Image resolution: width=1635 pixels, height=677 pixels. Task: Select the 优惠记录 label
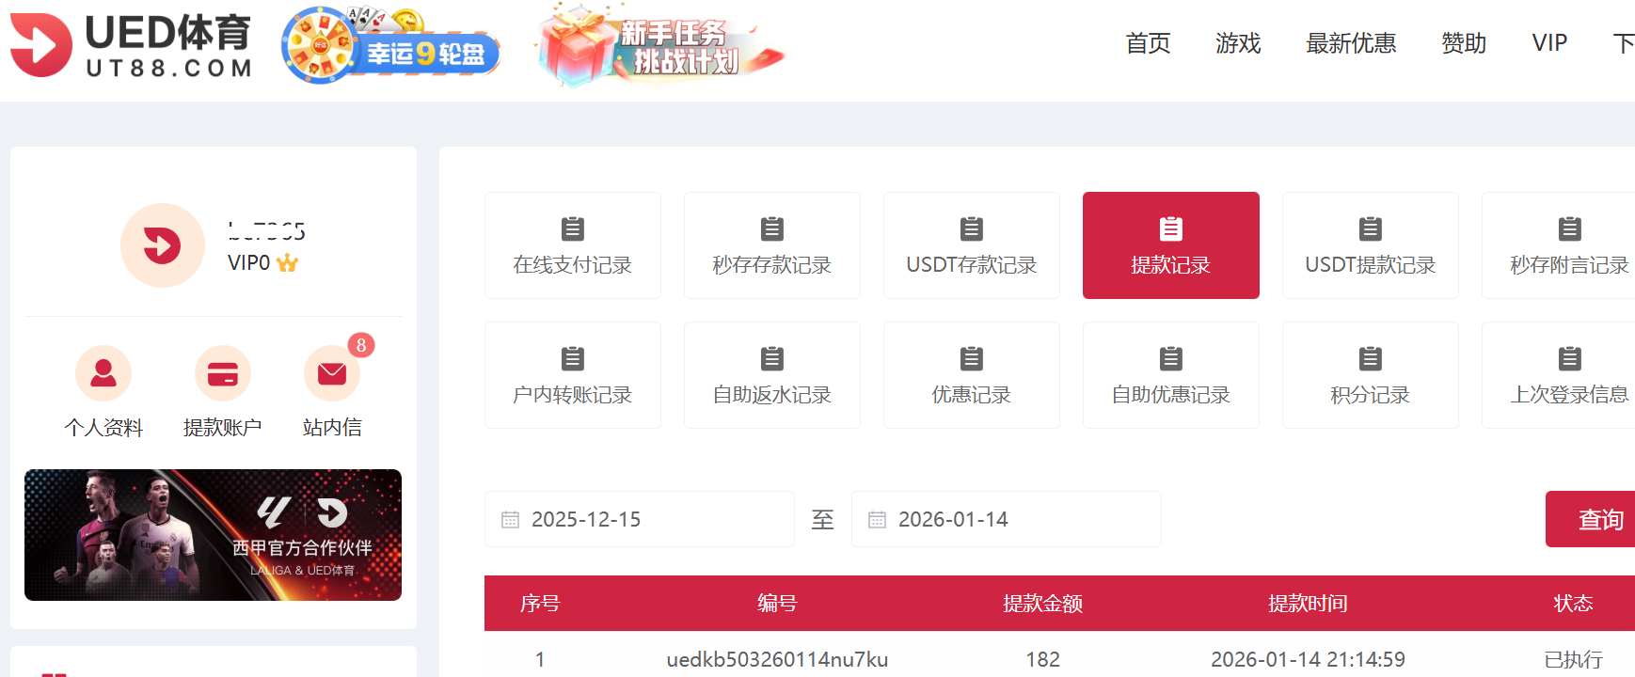(972, 395)
